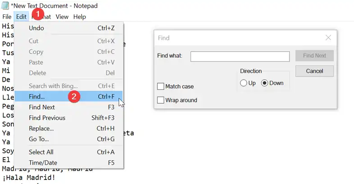Choose Find Previous menu entry
Image resolution: width=354 pixels, height=184 pixels.
[68, 118]
